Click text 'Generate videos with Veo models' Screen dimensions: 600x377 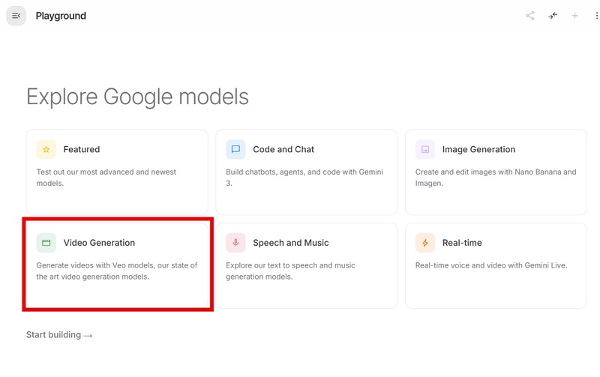(x=95, y=265)
